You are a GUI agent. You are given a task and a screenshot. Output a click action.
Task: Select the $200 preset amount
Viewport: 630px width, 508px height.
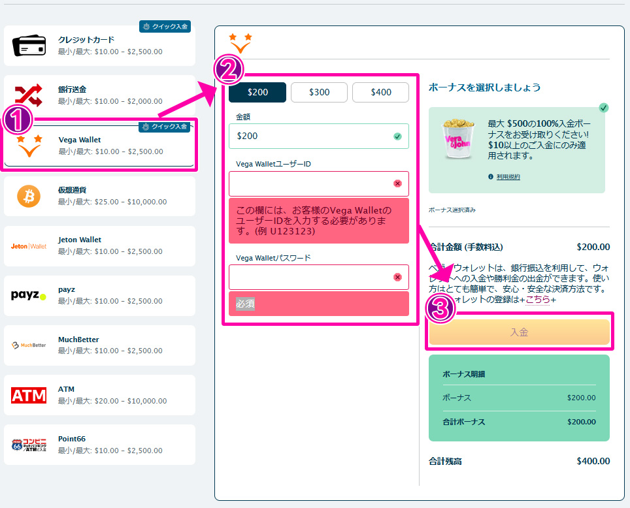tap(257, 92)
